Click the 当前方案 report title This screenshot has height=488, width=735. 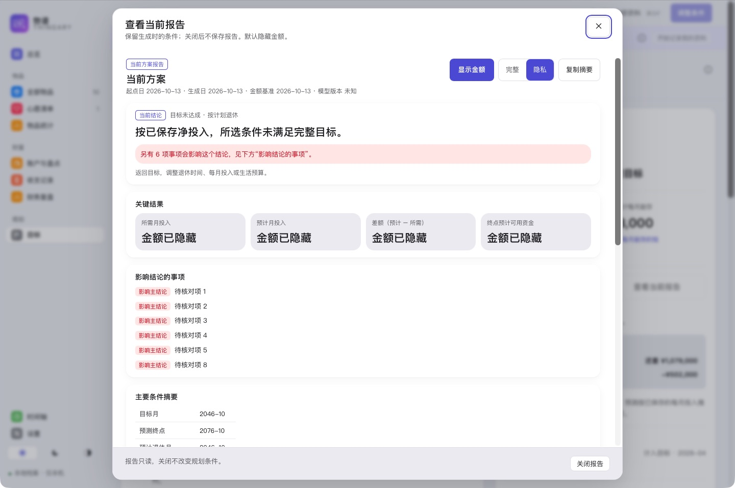tap(146, 80)
